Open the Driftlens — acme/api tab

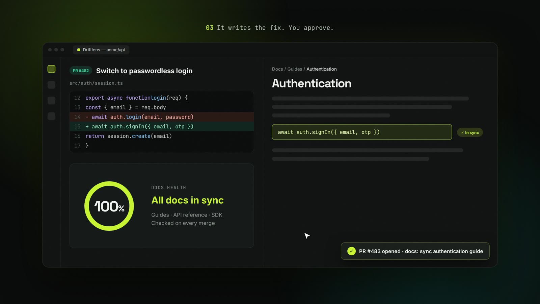tap(101, 50)
